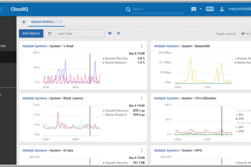Open the feedback chat bubble icon

click(194, 9)
